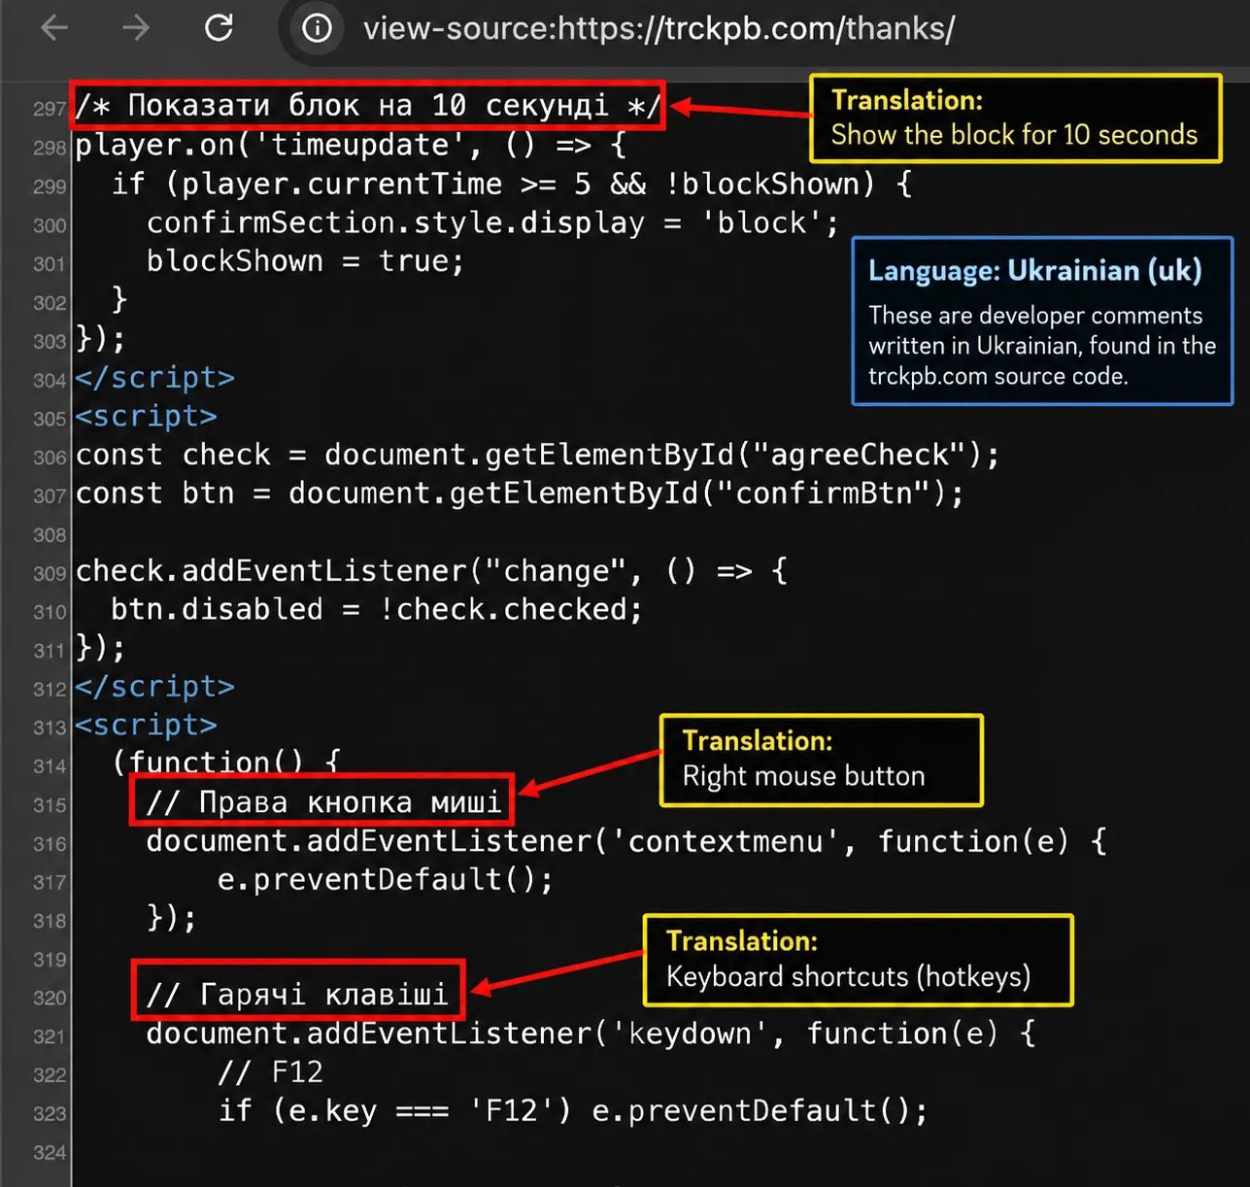Viewport: 1250px width, 1187px height.
Task: Click the comment 'Показати блок на 10 секунді'
Action: coord(368,105)
